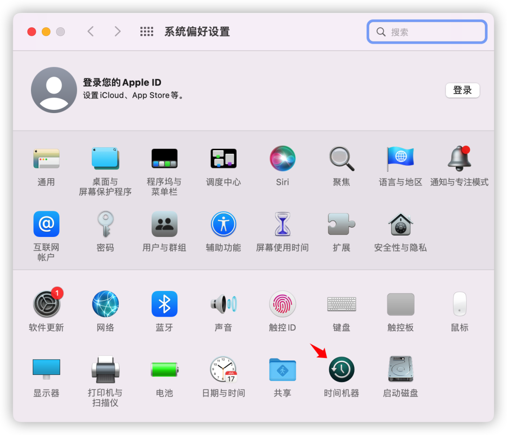Open Bluetooth (蓝牙) settings
Image resolution: width=507 pixels, height=435 pixels.
pos(164,304)
